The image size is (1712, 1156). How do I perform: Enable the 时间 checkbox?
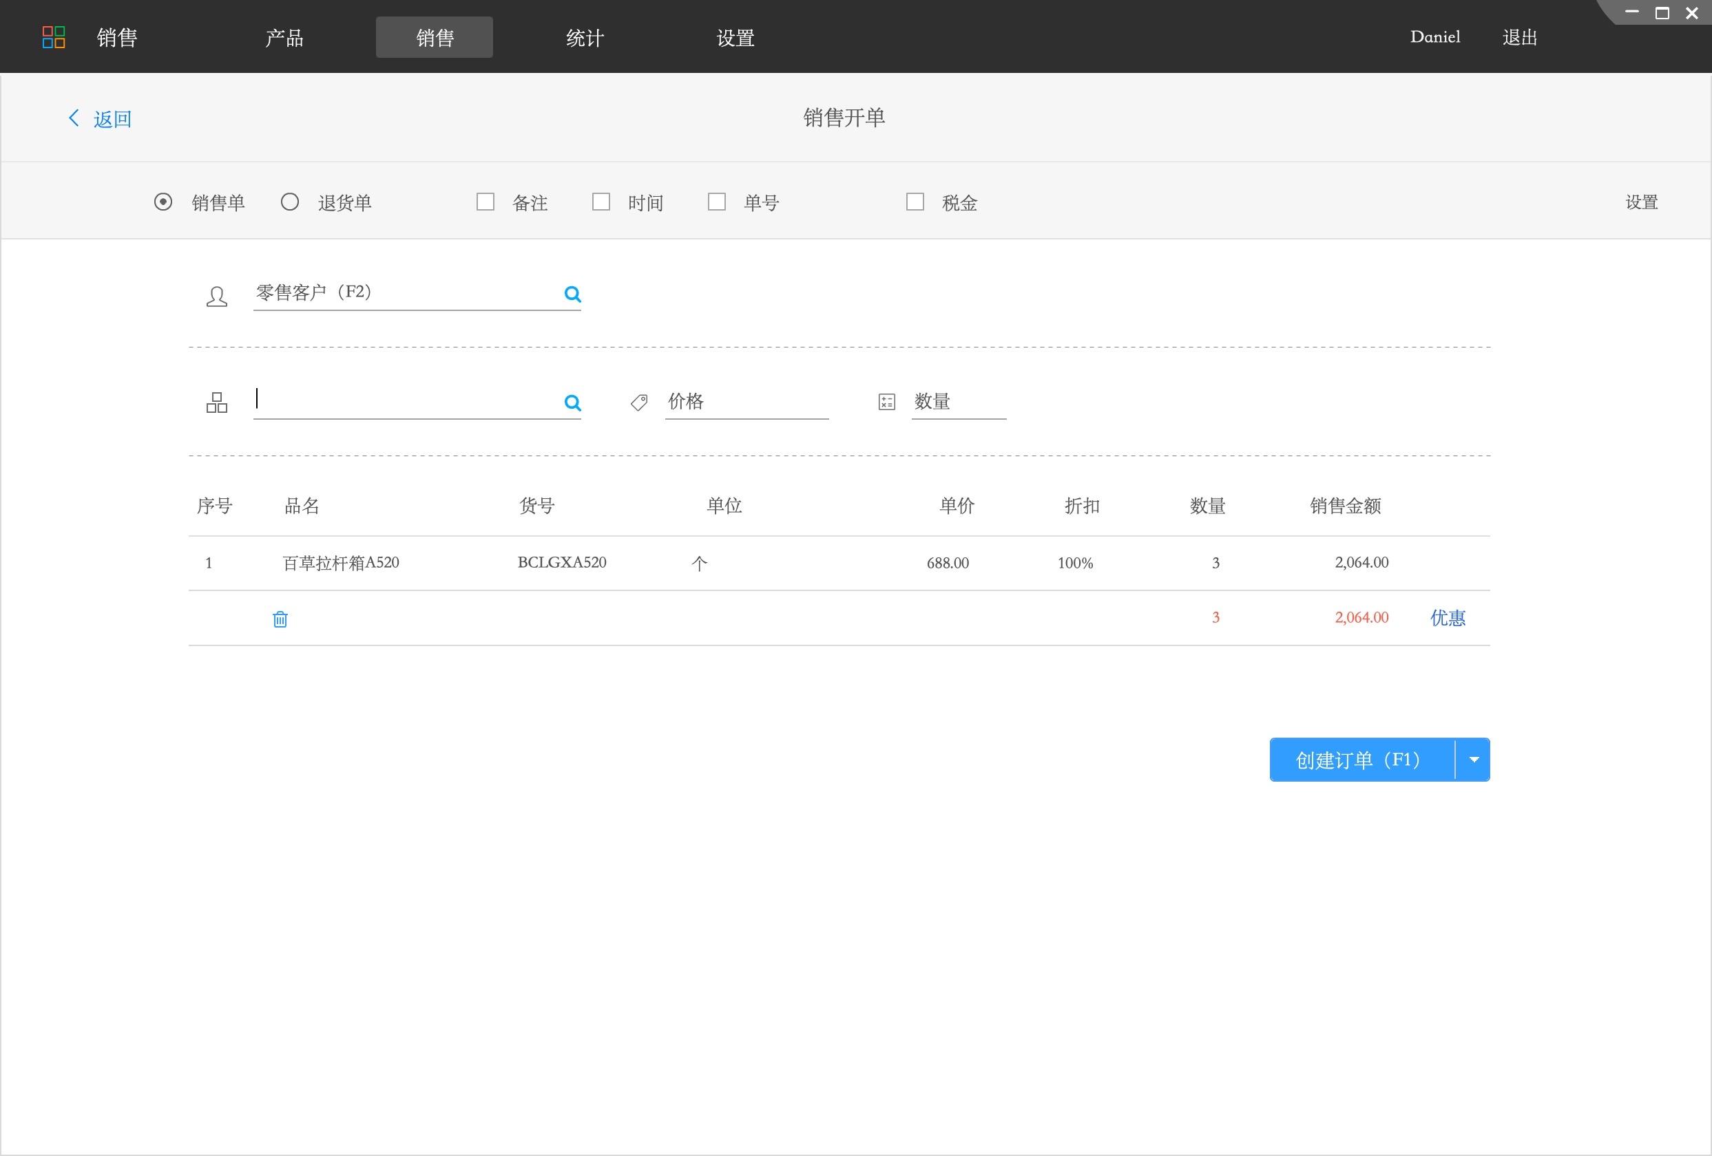601,202
